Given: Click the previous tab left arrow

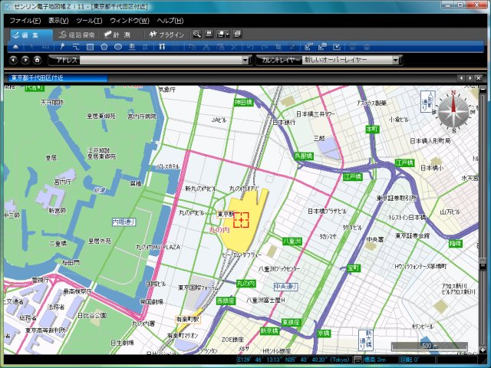Looking at the screenshot, I should pyautogui.click(x=461, y=78).
